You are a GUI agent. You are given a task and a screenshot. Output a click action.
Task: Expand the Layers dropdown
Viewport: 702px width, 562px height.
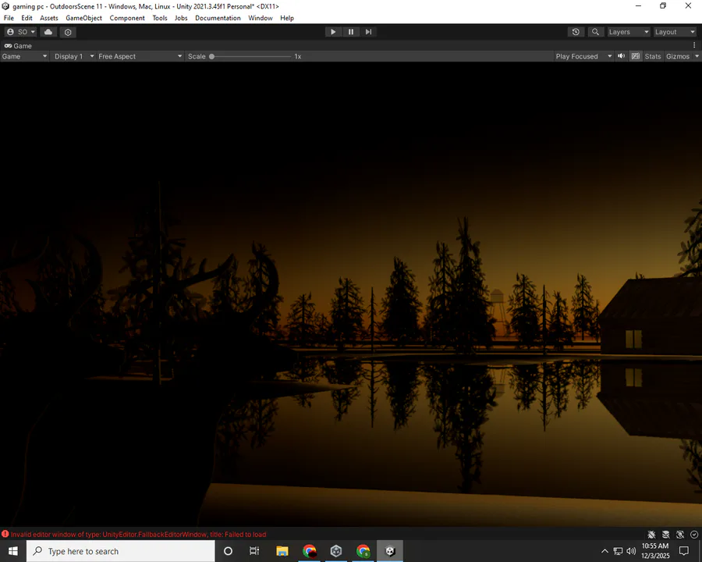click(628, 32)
